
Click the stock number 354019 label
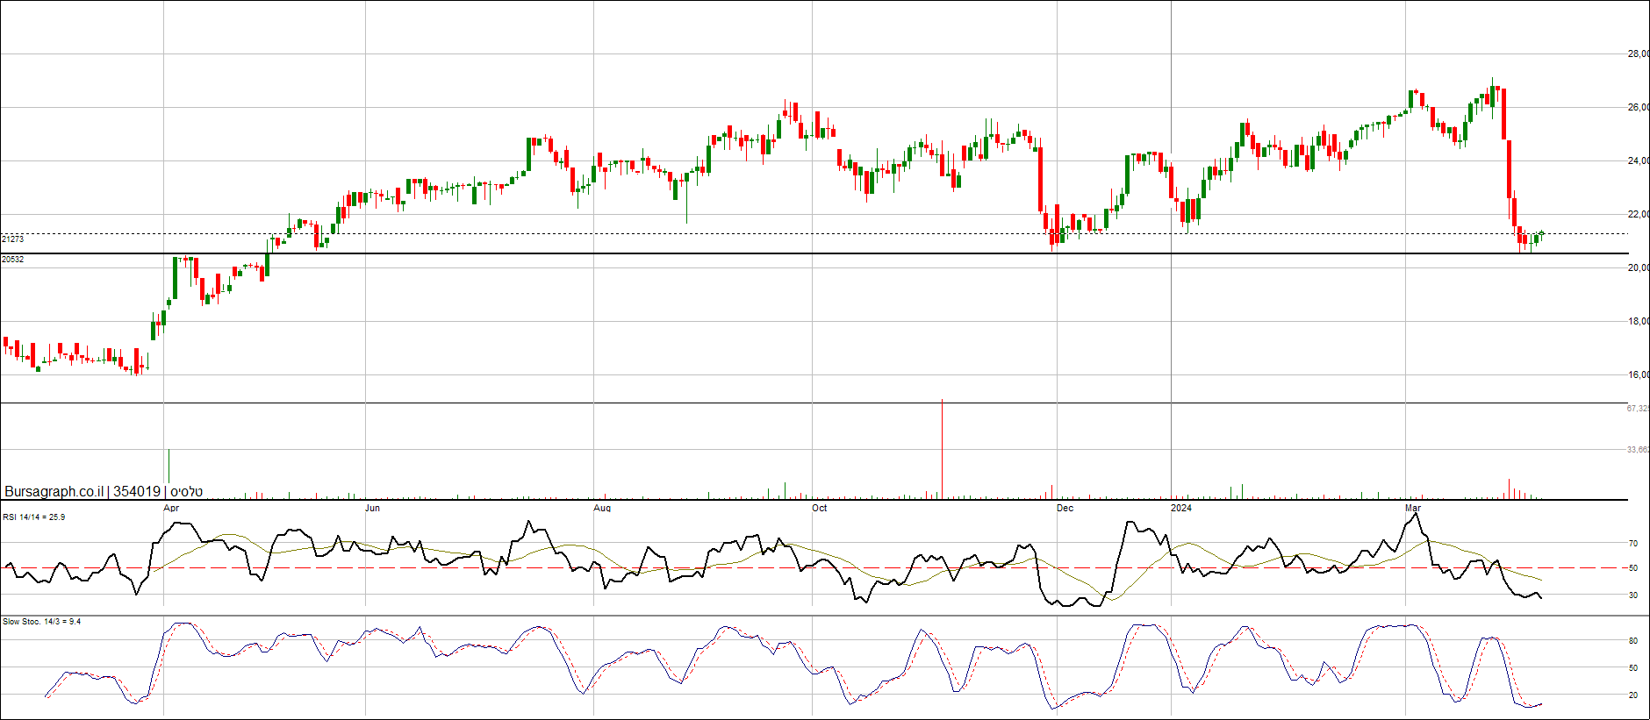point(137,492)
